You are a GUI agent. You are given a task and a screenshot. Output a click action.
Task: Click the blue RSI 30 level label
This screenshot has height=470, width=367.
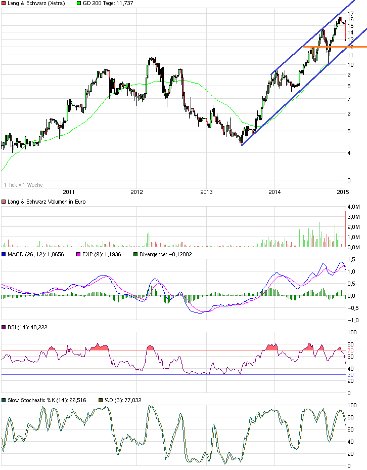point(350,375)
